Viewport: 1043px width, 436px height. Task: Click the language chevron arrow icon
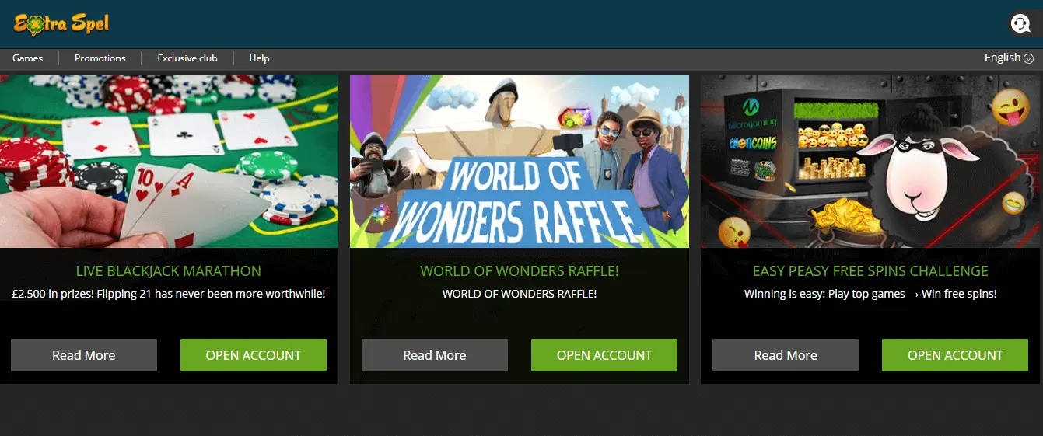coord(1029,58)
